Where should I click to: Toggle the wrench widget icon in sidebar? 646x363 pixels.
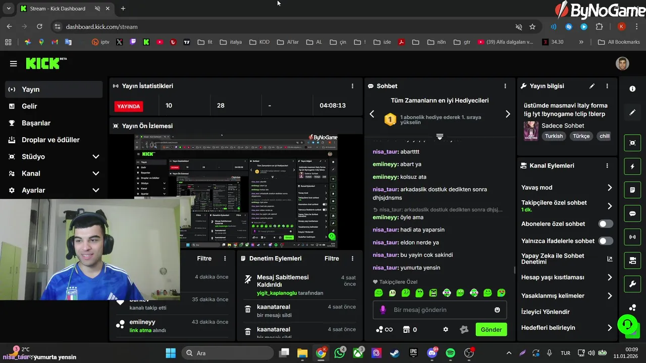(x=632, y=284)
